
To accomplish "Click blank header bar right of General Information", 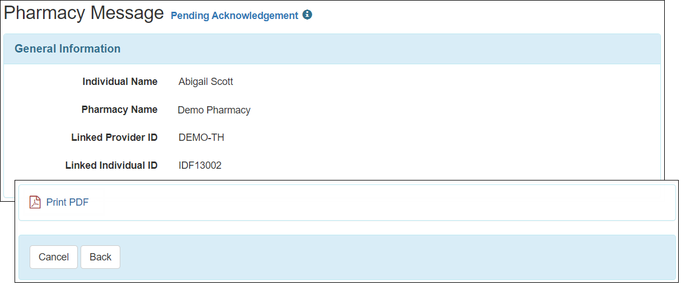I will pos(392,49).
